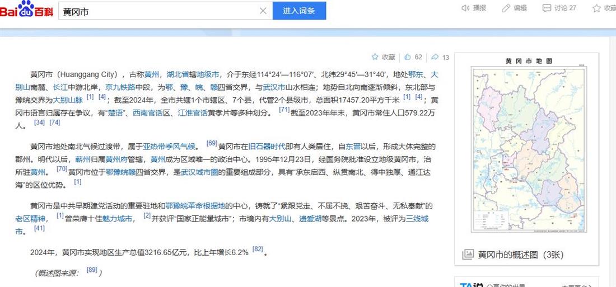The image size is (616, 287).
Task: Open the 遗爱湖 link
Action: (310, 219)
